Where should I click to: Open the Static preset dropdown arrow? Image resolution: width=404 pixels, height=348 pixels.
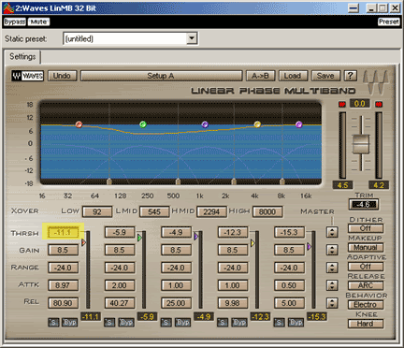192,38
